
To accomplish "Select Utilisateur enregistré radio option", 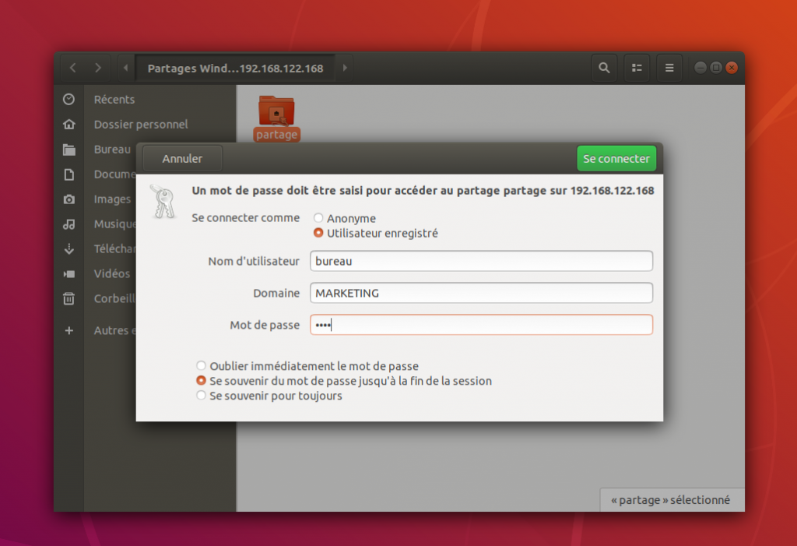I will point(318,233).
